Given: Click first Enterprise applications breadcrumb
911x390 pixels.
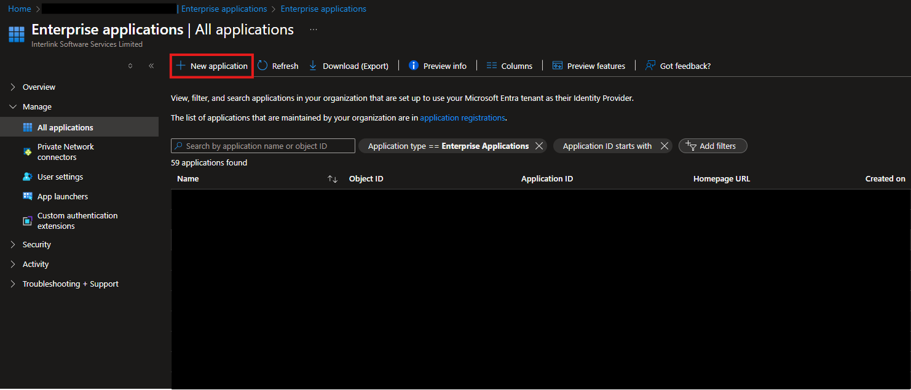Looking at the screenshot, I should click(224, 9).
